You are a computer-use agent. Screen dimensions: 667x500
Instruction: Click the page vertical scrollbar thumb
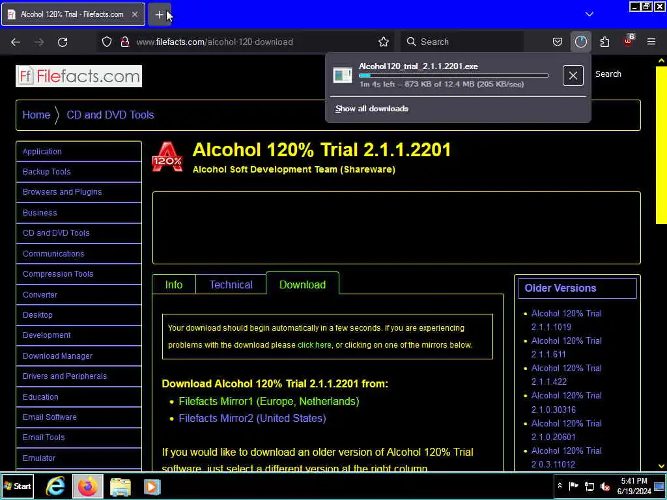point(661,145)
